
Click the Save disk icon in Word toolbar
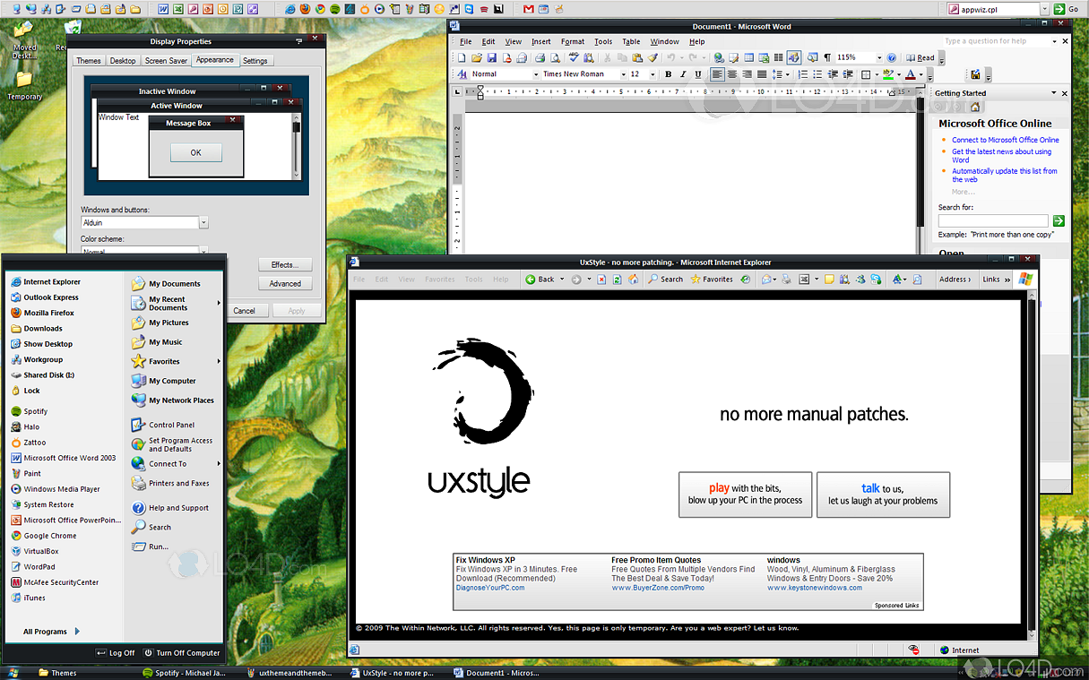point(492,58)
